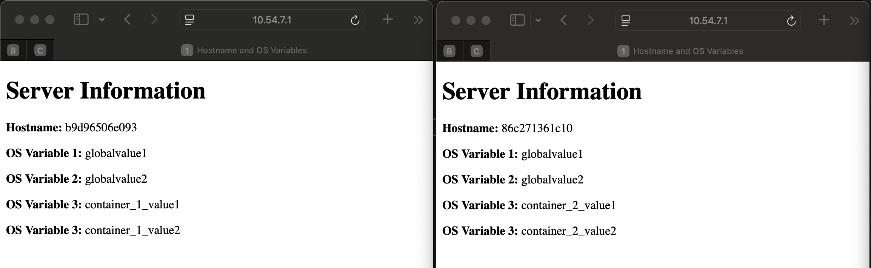
Task: Open page menu icon in left address bar
Action: (189, 20)
